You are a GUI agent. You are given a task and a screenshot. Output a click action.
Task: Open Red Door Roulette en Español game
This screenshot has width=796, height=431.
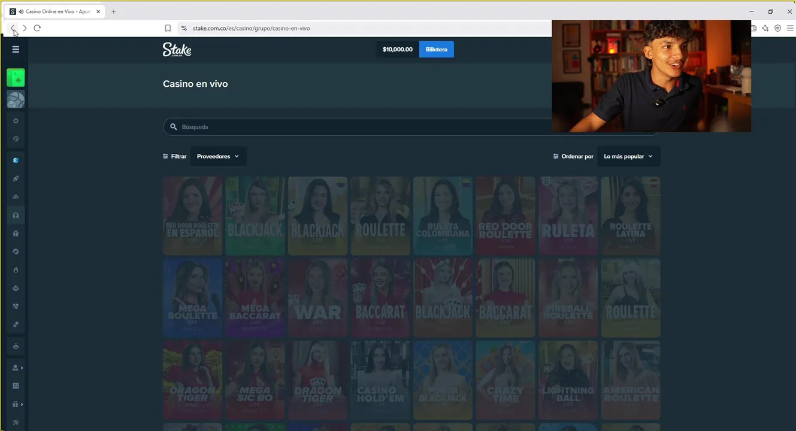pos(192,216)
